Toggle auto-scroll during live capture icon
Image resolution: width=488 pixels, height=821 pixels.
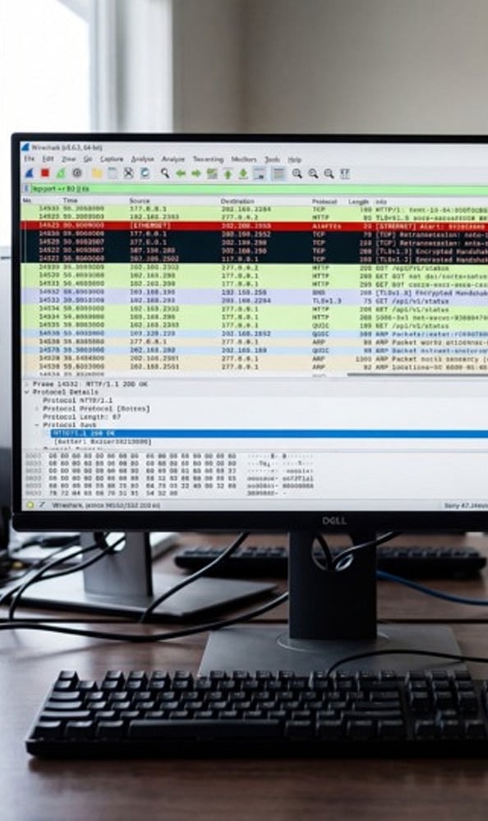pyautogui.click(x=260, y=174)
